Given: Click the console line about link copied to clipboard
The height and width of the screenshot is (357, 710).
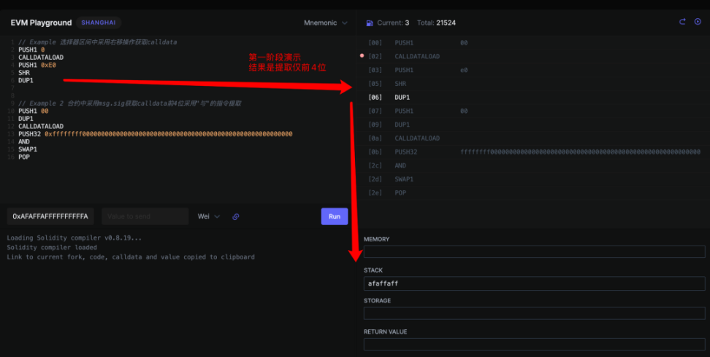Looking at the screenshot, I should click(x=131, y=256).
